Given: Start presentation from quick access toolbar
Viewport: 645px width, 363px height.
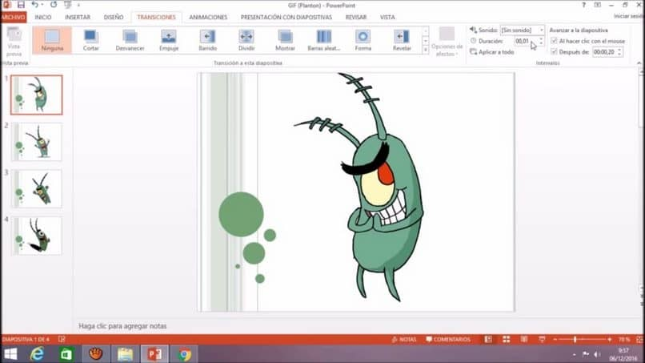Looking at the screenshot, I should click(x=68, y=5).
